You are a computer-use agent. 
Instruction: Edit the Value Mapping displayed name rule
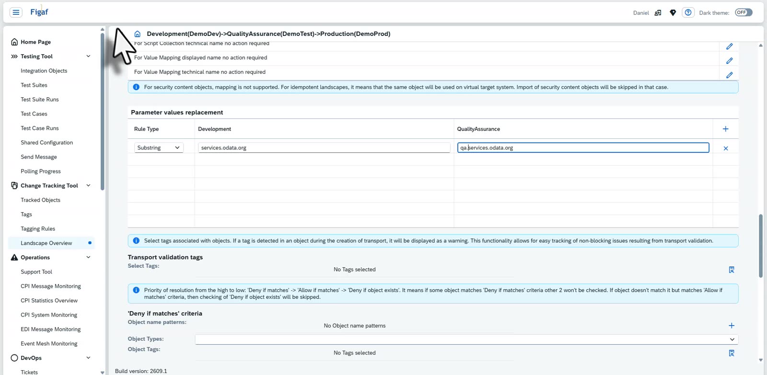pos(729,61)
